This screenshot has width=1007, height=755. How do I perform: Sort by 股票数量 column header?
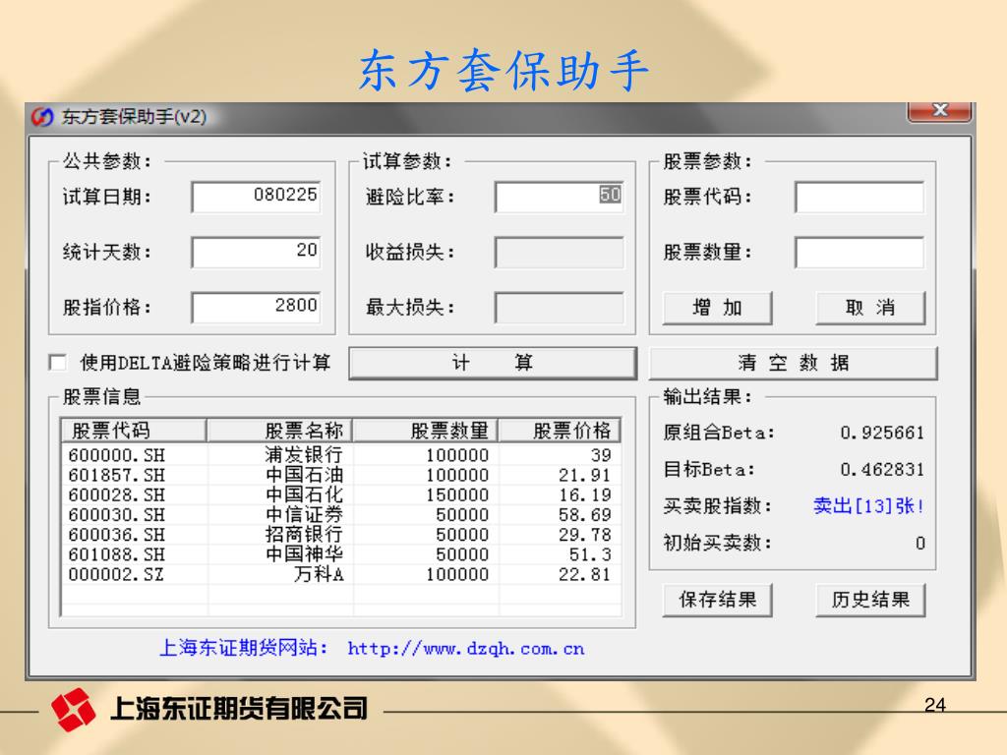[425, 431]
